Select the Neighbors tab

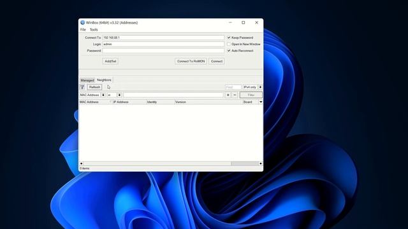point(104,80)
